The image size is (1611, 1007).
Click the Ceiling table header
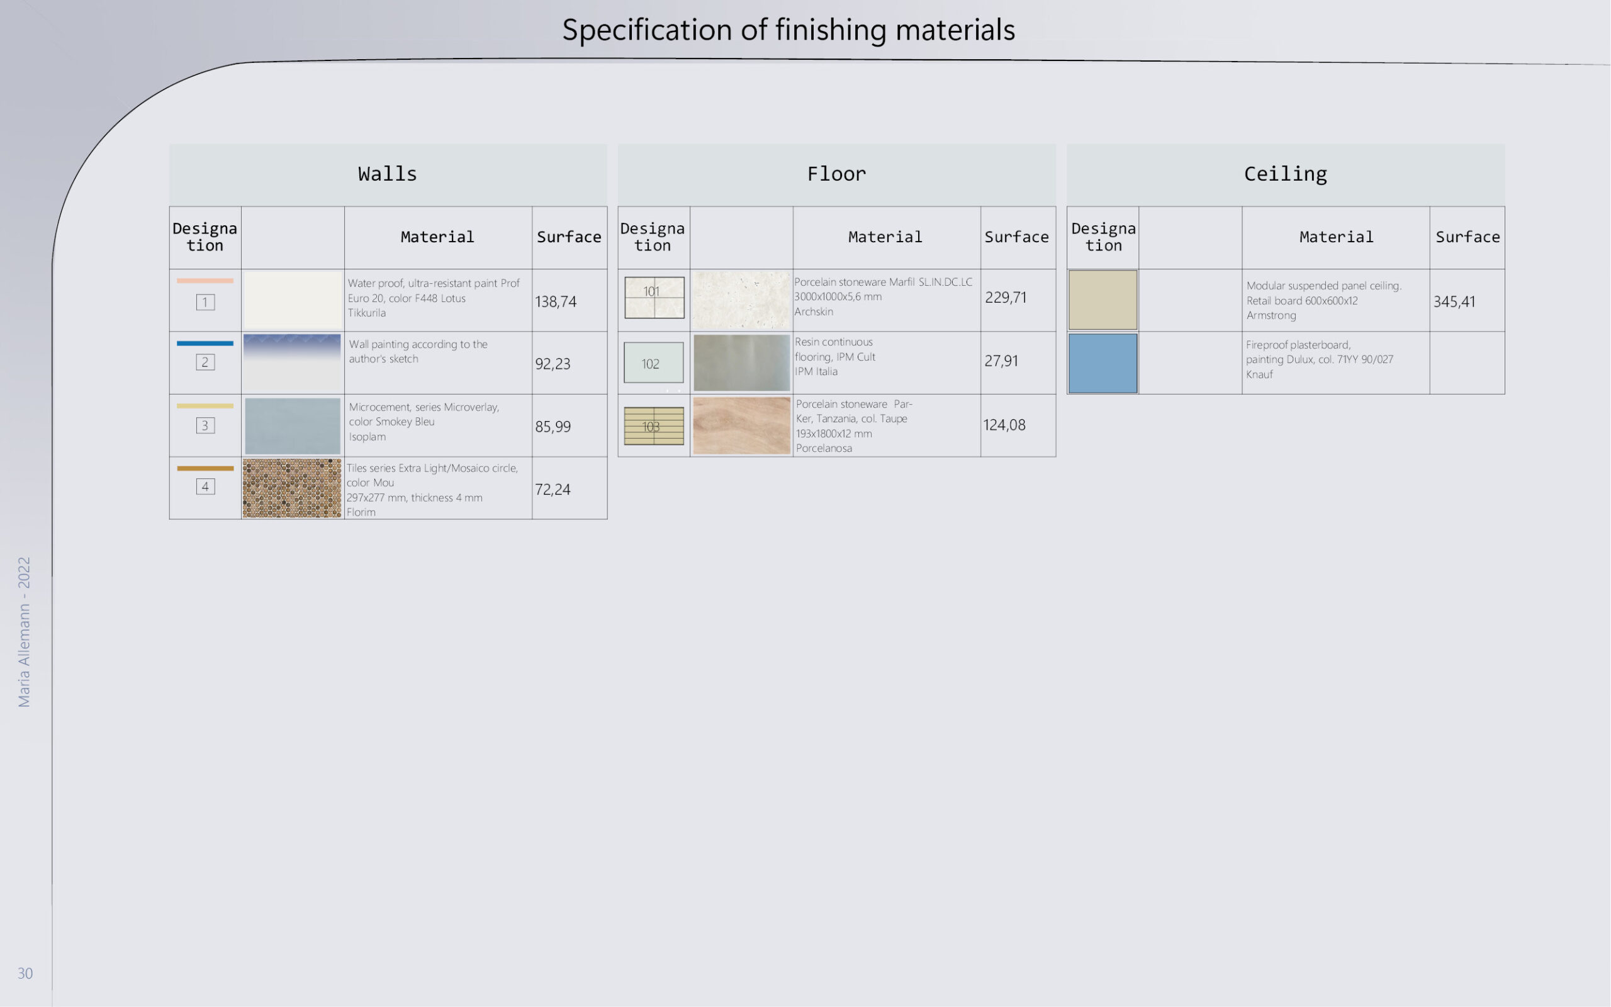coord(1286,174)
